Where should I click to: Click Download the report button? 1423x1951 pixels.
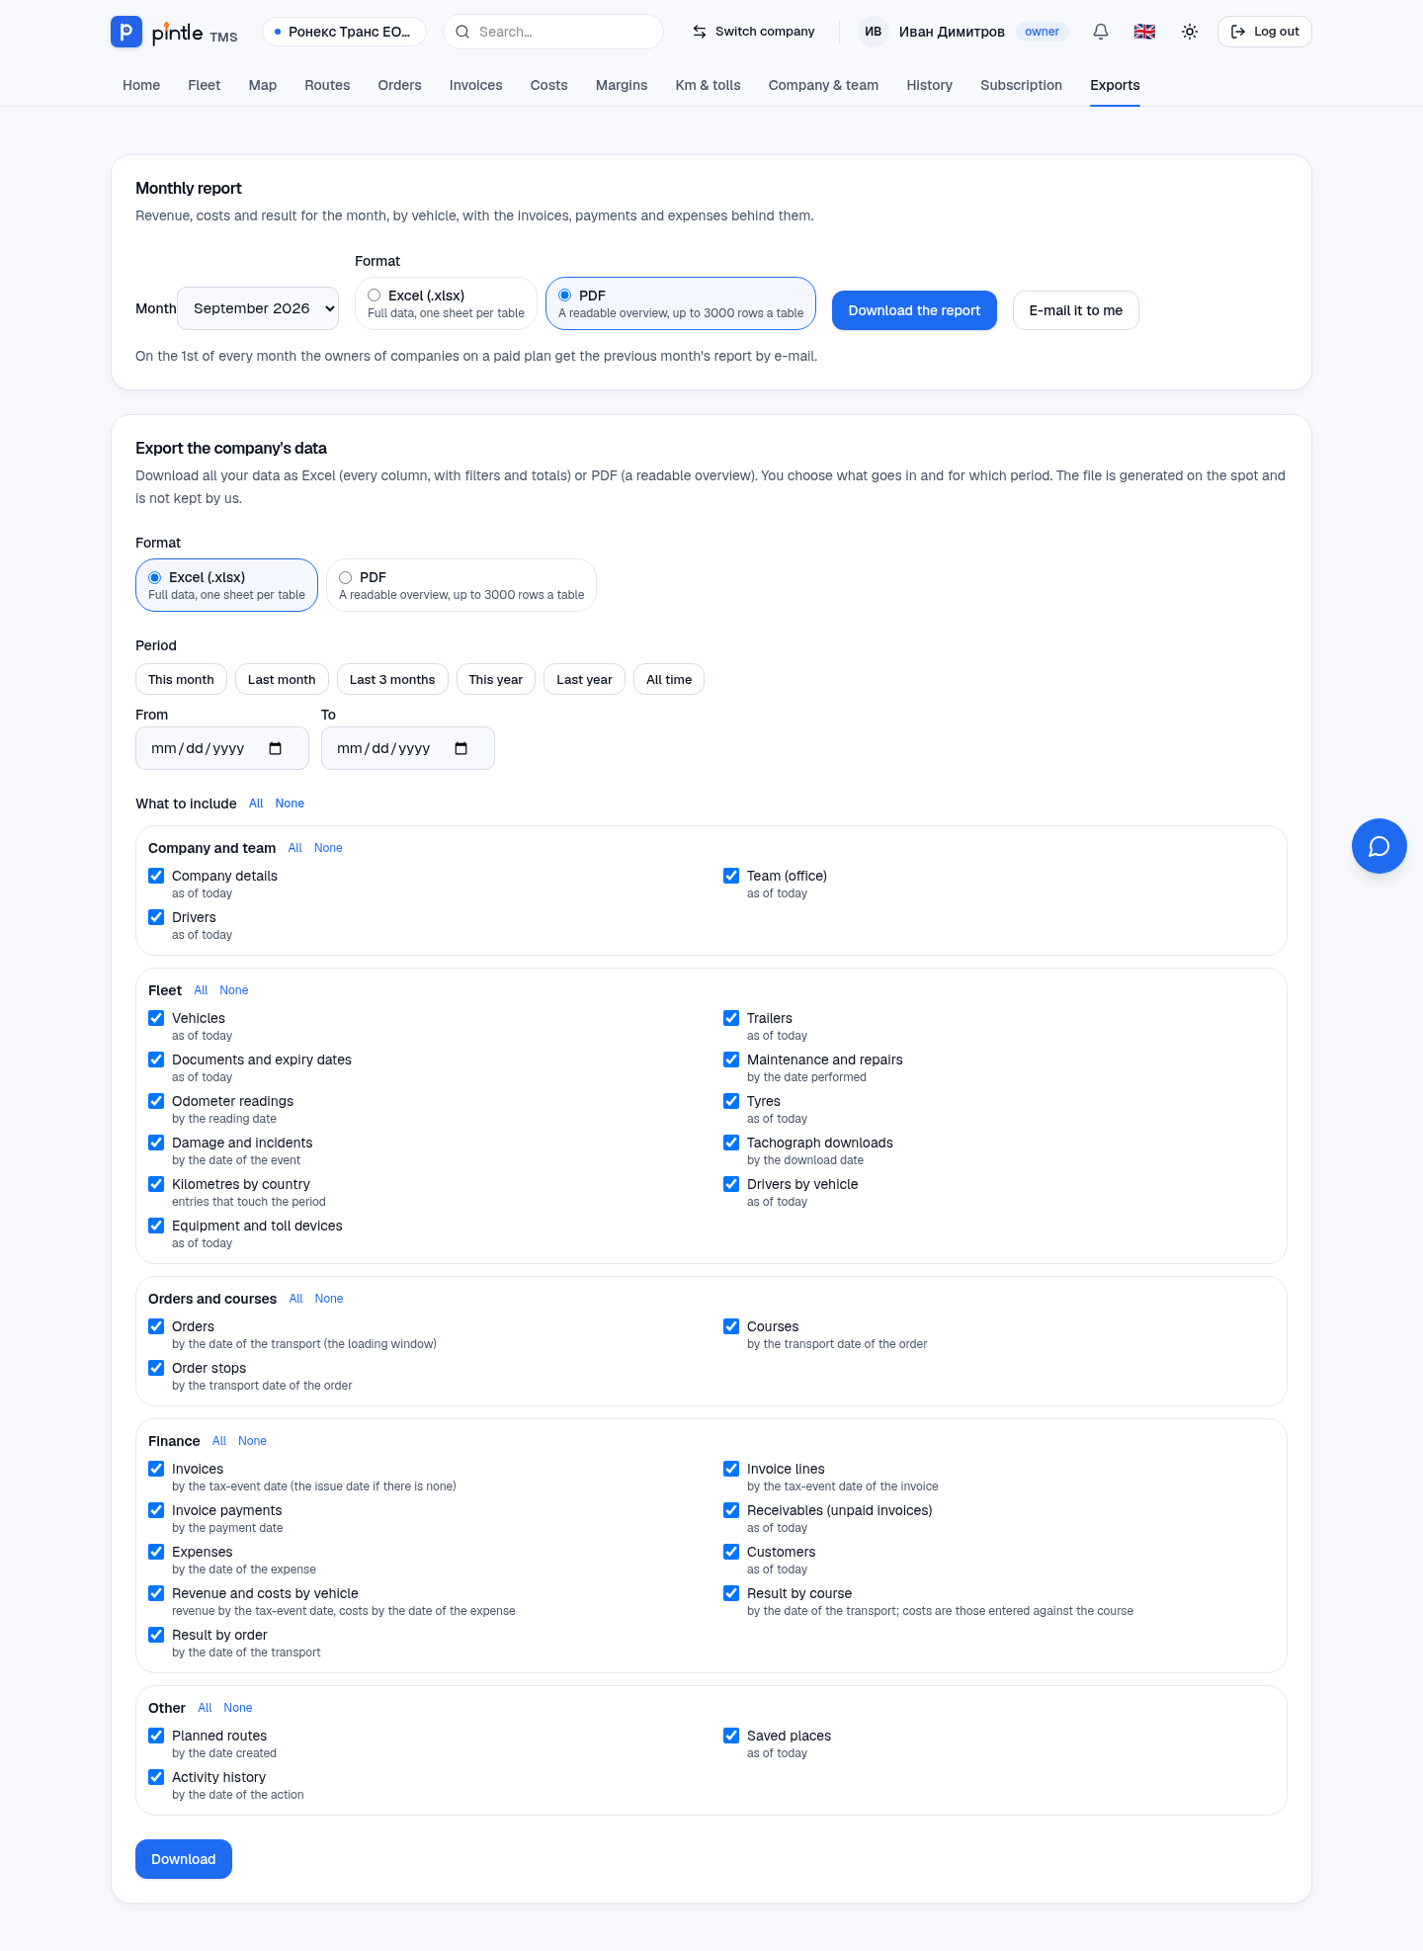(914, 310)
